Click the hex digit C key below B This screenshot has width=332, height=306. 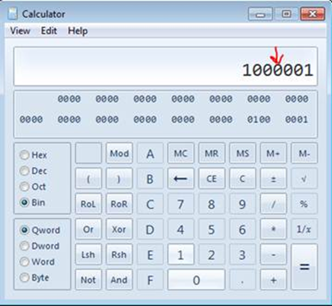coord(150,204)
